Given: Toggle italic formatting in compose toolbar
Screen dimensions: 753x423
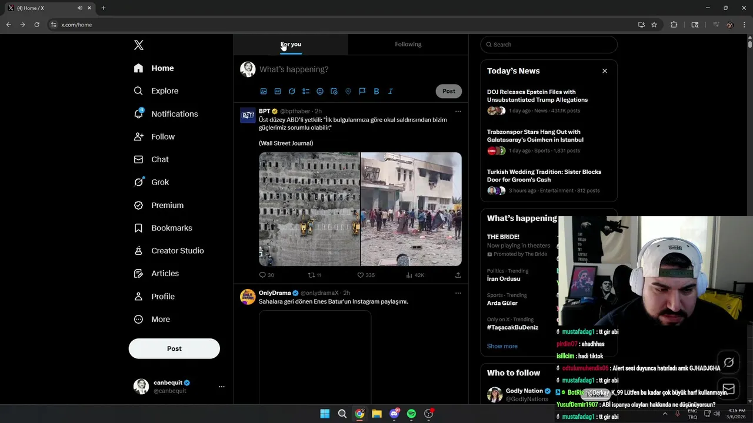Looking at the screenshot, I should coord(391,91).
